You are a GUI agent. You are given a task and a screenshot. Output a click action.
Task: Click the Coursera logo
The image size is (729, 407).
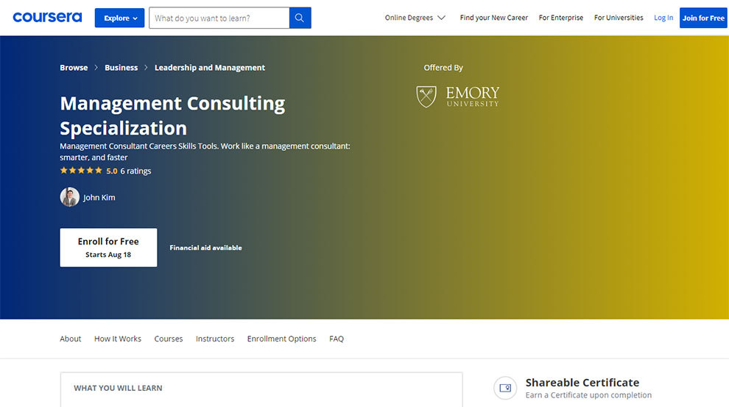[x=47, y=18]
